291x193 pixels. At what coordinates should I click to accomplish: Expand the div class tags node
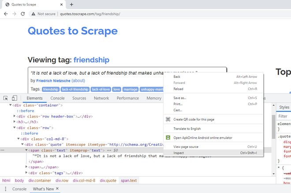(26, 173)
